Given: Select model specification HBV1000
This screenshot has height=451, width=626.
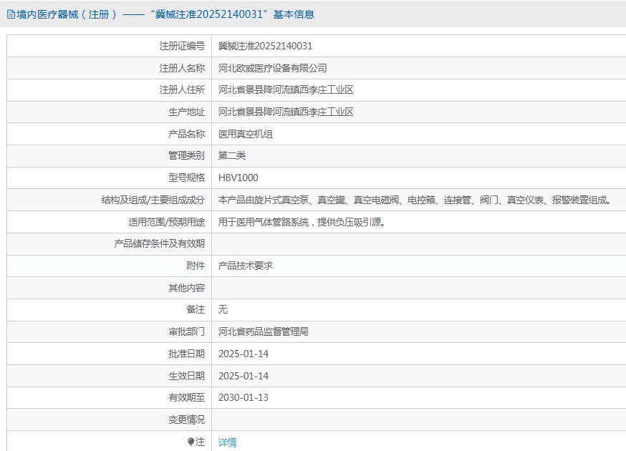Looking at the screenshot, I should coord(239,178).
